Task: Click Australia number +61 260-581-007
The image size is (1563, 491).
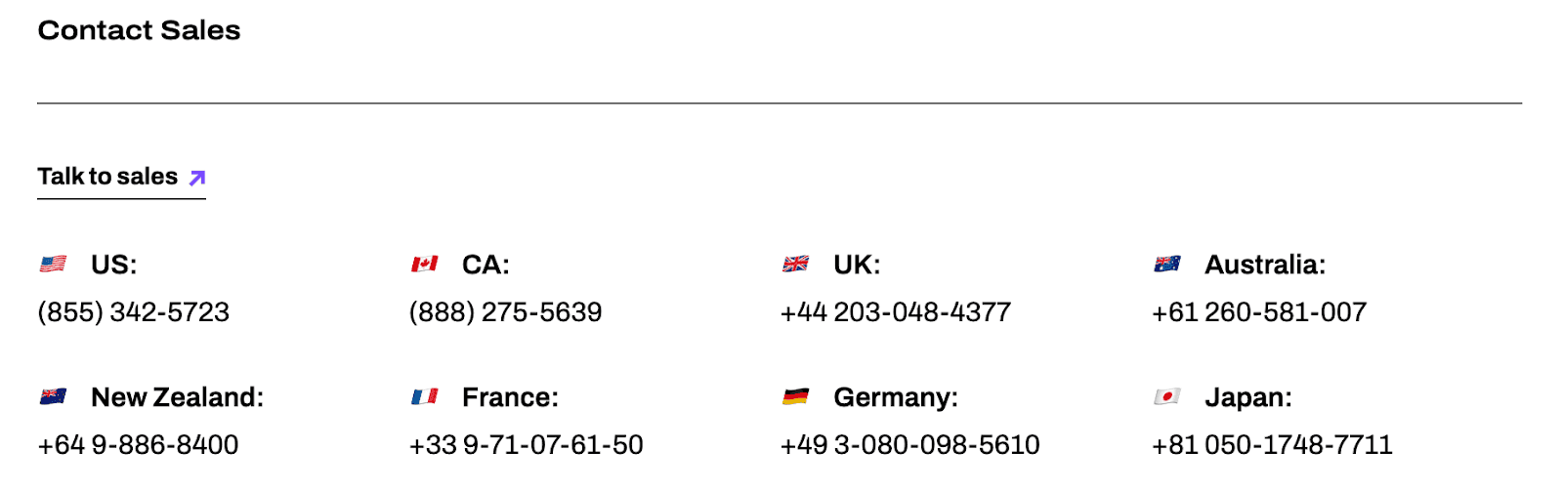Action: point(1258,312)
